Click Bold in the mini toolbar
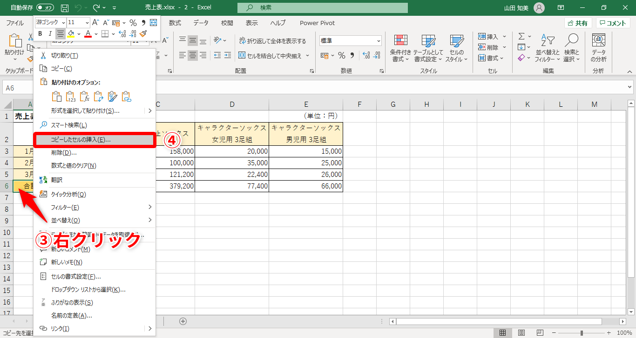636x338 pixels. (x=40, y=33)
